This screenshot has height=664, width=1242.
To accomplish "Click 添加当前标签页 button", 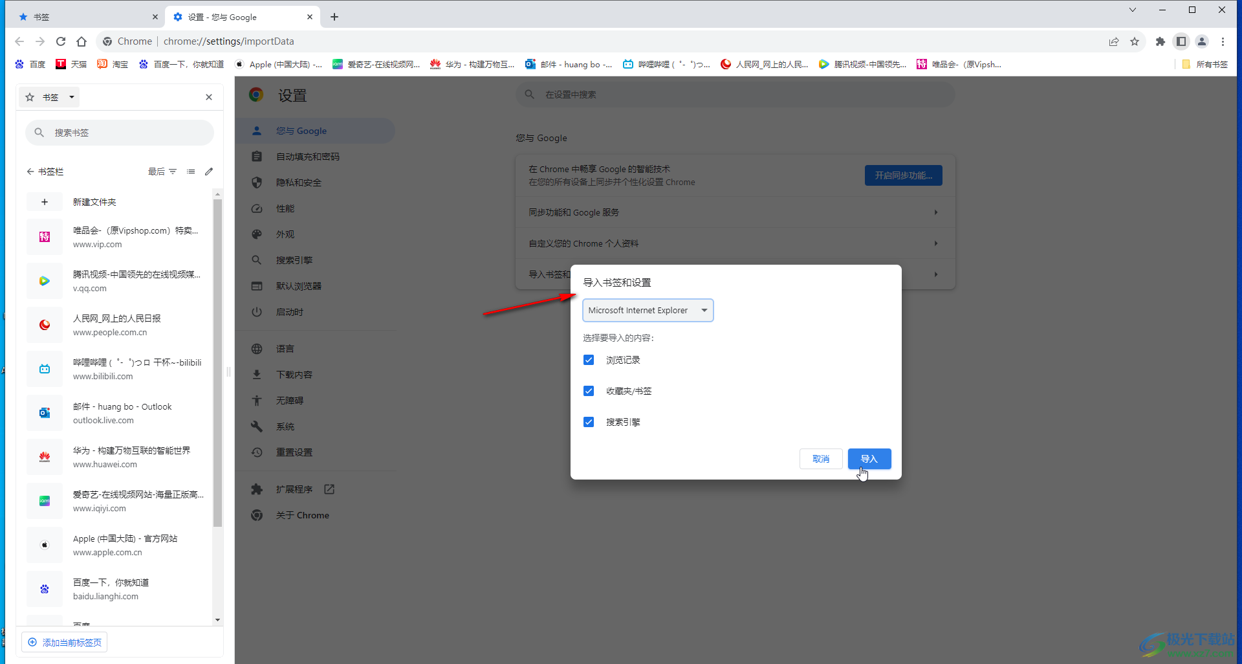I will pos(65,643).
